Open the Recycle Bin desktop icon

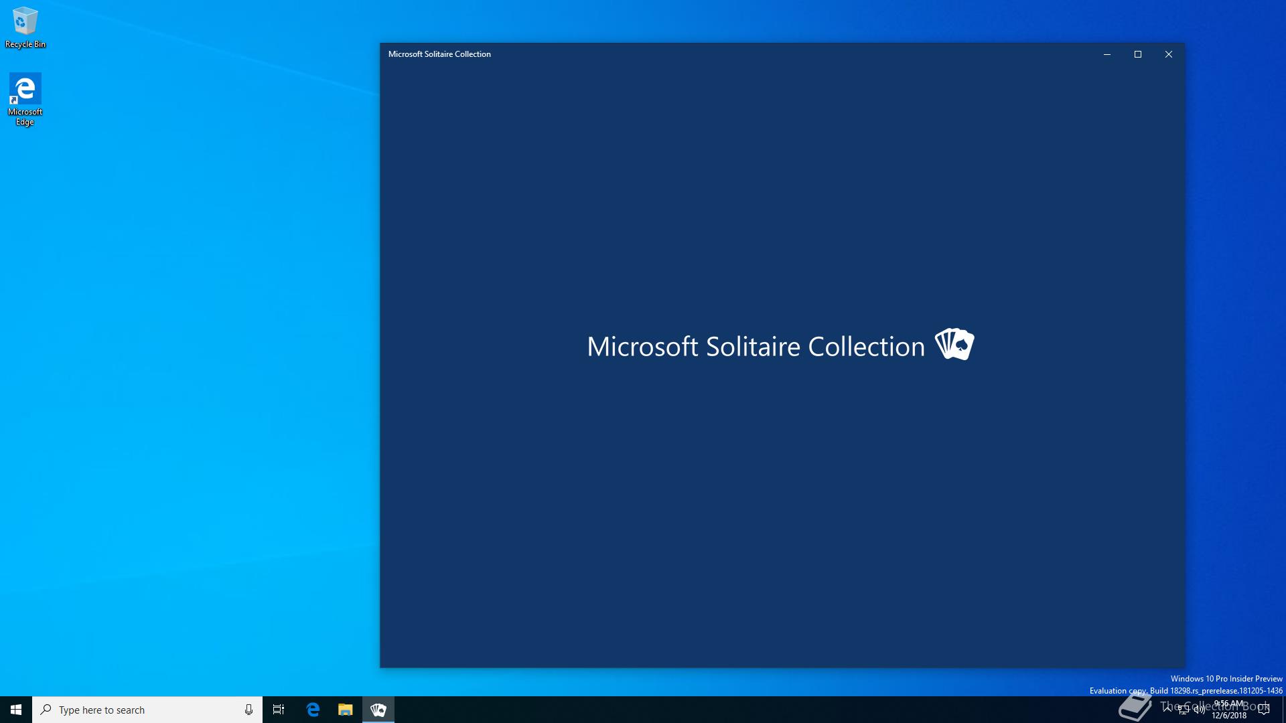coord(25,27)
